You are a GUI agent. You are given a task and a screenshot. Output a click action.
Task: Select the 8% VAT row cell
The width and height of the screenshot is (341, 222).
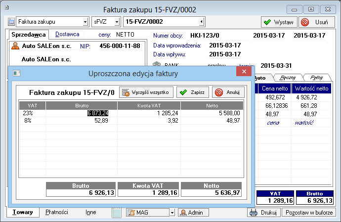click(33, 121)
